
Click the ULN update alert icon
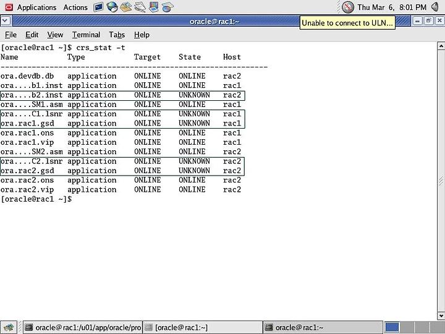[x=347, y=7]
